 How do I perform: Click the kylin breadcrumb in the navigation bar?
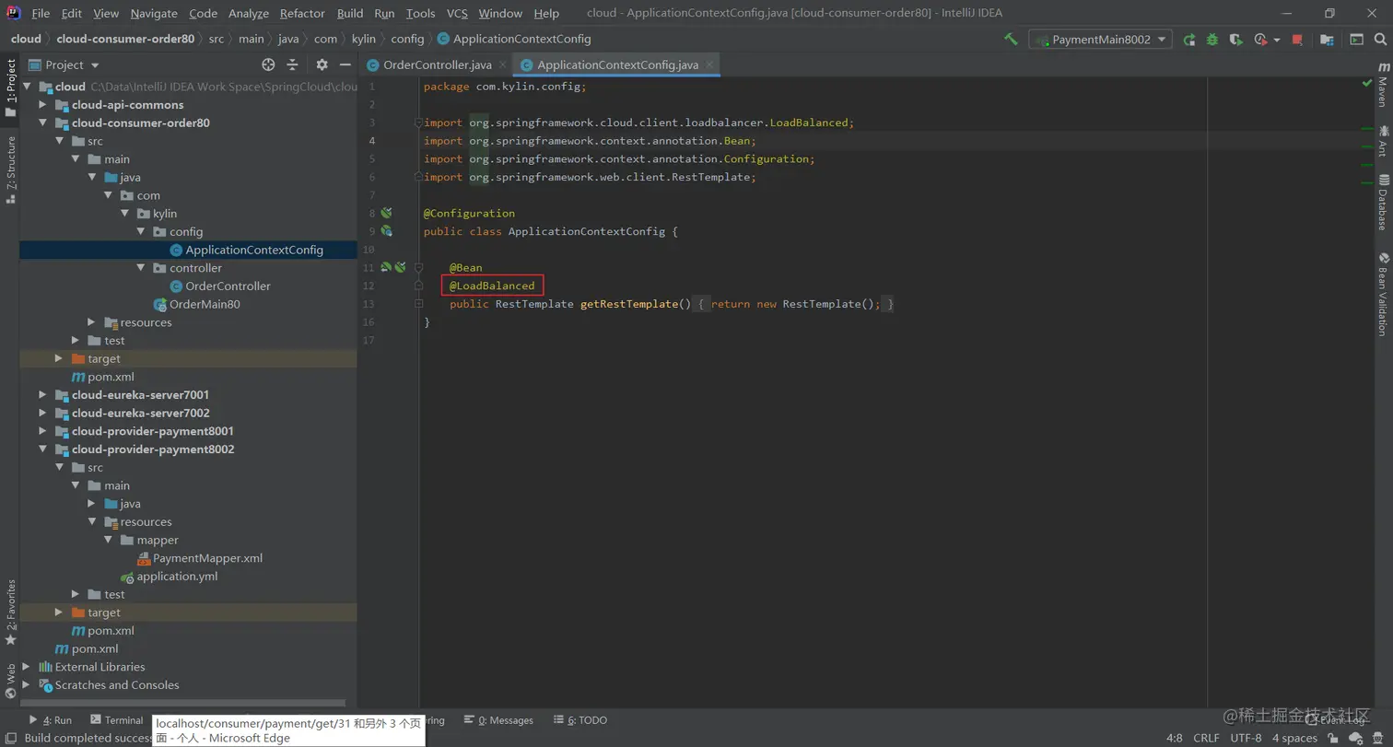[x=364, y=39]
